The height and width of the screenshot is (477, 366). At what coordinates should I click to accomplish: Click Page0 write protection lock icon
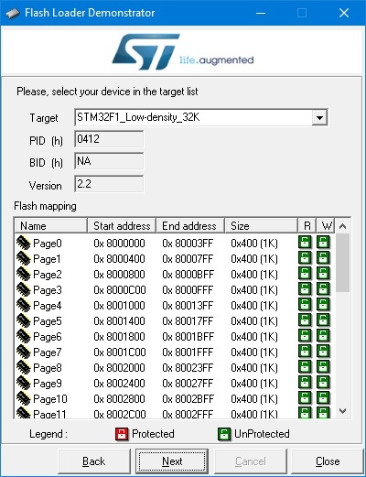coord(323,243)
